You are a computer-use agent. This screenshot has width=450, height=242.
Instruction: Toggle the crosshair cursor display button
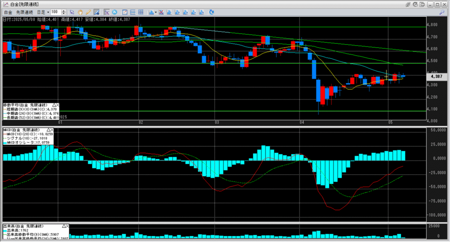pos(106,12)
